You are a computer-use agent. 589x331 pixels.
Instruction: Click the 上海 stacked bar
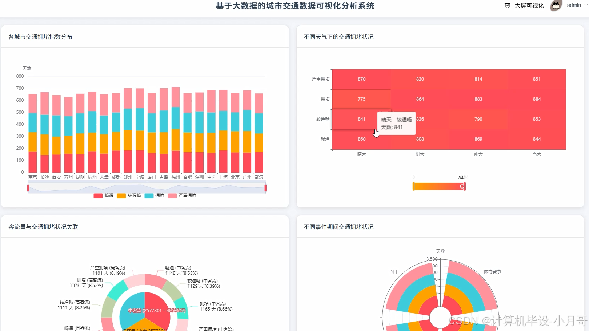tap(223, 131)
